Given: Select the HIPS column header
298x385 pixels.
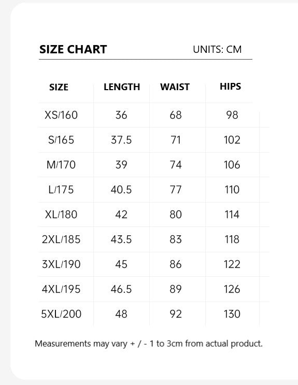Looking at the screenshot, I should click(x=231, y=87).
